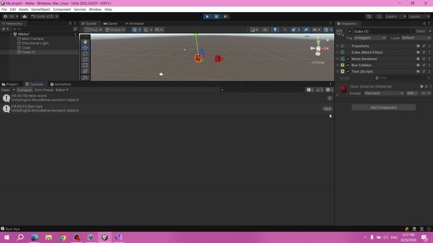This screenshot has width=433, height=243.
Task: Select the Transform tool in Scene
Action: [x=85, y=72]
